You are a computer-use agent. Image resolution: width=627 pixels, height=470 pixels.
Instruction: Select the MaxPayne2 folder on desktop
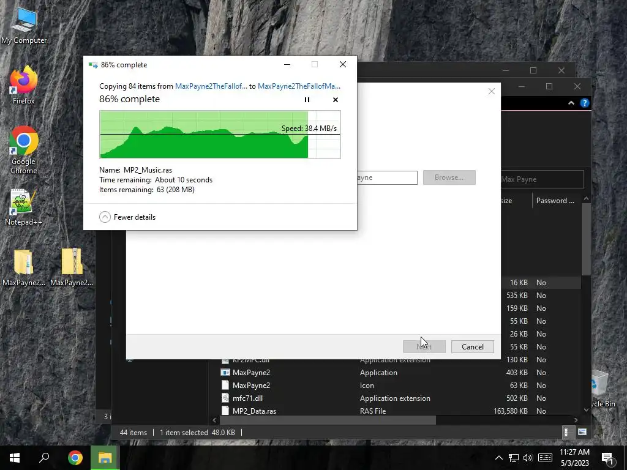(x=24, y=268)
